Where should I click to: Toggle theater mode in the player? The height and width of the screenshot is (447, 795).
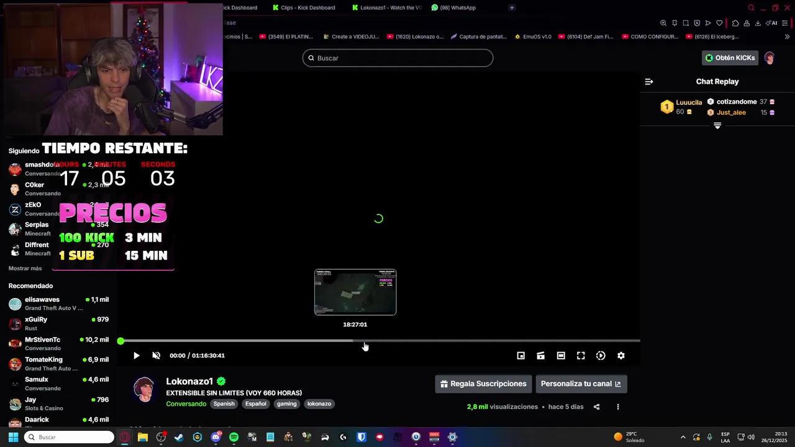(x=561, y=356)
